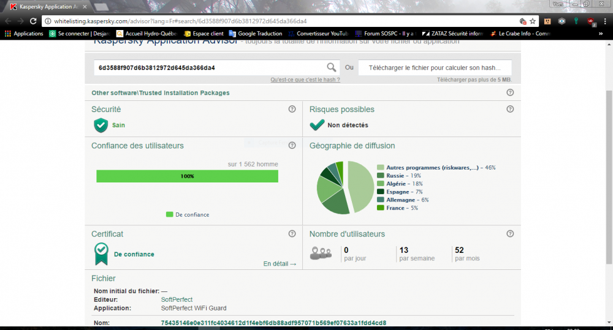Open the green key password extension

click(x=576, y=21)
